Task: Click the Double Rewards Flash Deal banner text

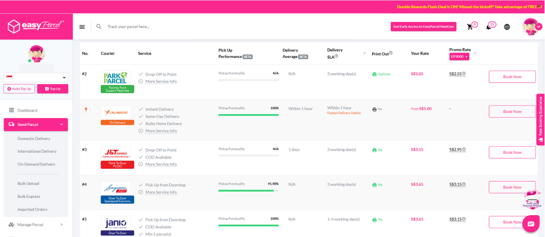Action: click(x=469, y=7)
